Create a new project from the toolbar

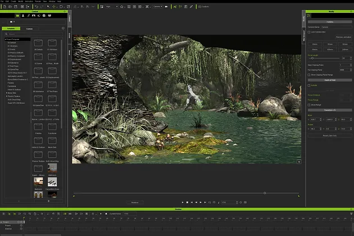[x=4, y=7]
